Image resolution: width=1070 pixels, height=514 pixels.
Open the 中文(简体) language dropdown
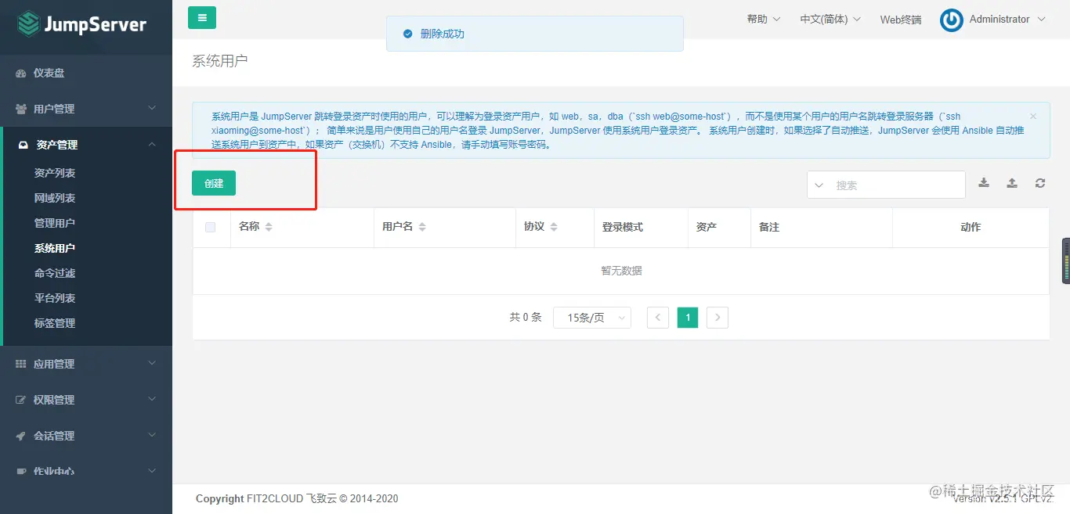click(x=830, y=19)
